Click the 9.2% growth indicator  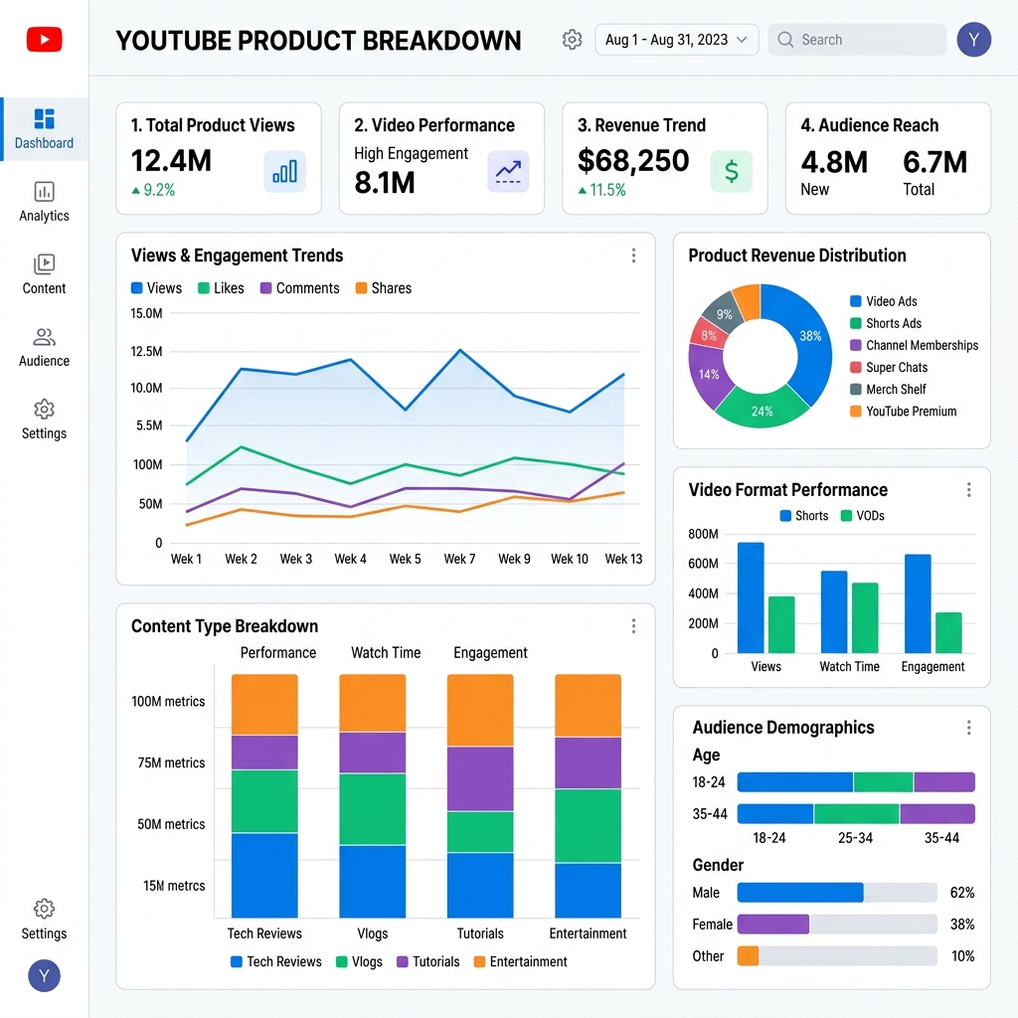[x=153, y=190]
